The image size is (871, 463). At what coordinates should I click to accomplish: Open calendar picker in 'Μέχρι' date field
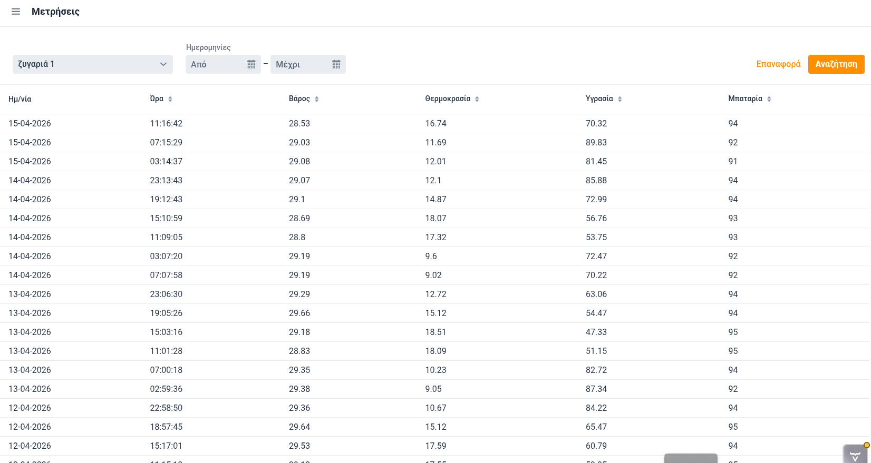[x=336, y=64]
